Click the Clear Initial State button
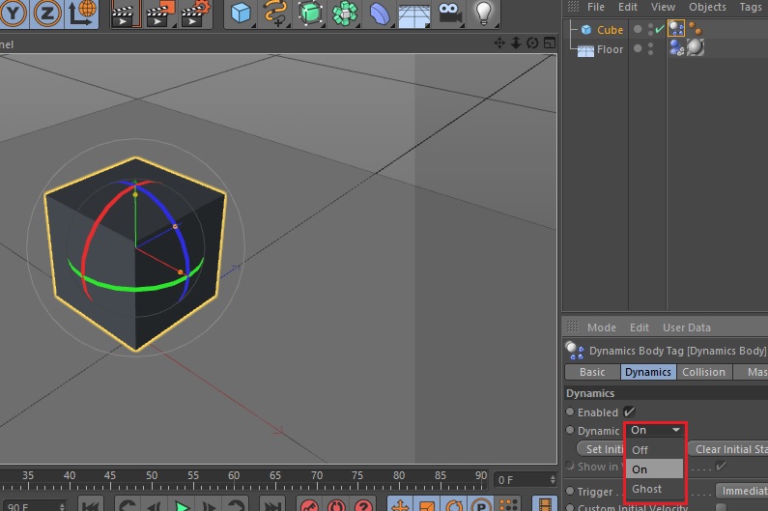768x511 pixels. click(x=728, y=449)
